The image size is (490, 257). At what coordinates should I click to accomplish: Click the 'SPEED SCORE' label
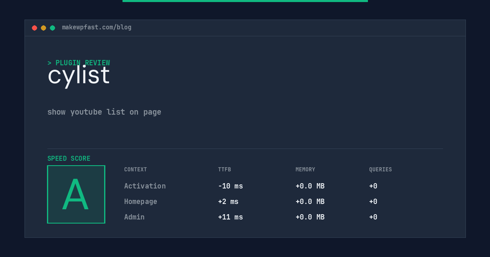pos(69,159)
